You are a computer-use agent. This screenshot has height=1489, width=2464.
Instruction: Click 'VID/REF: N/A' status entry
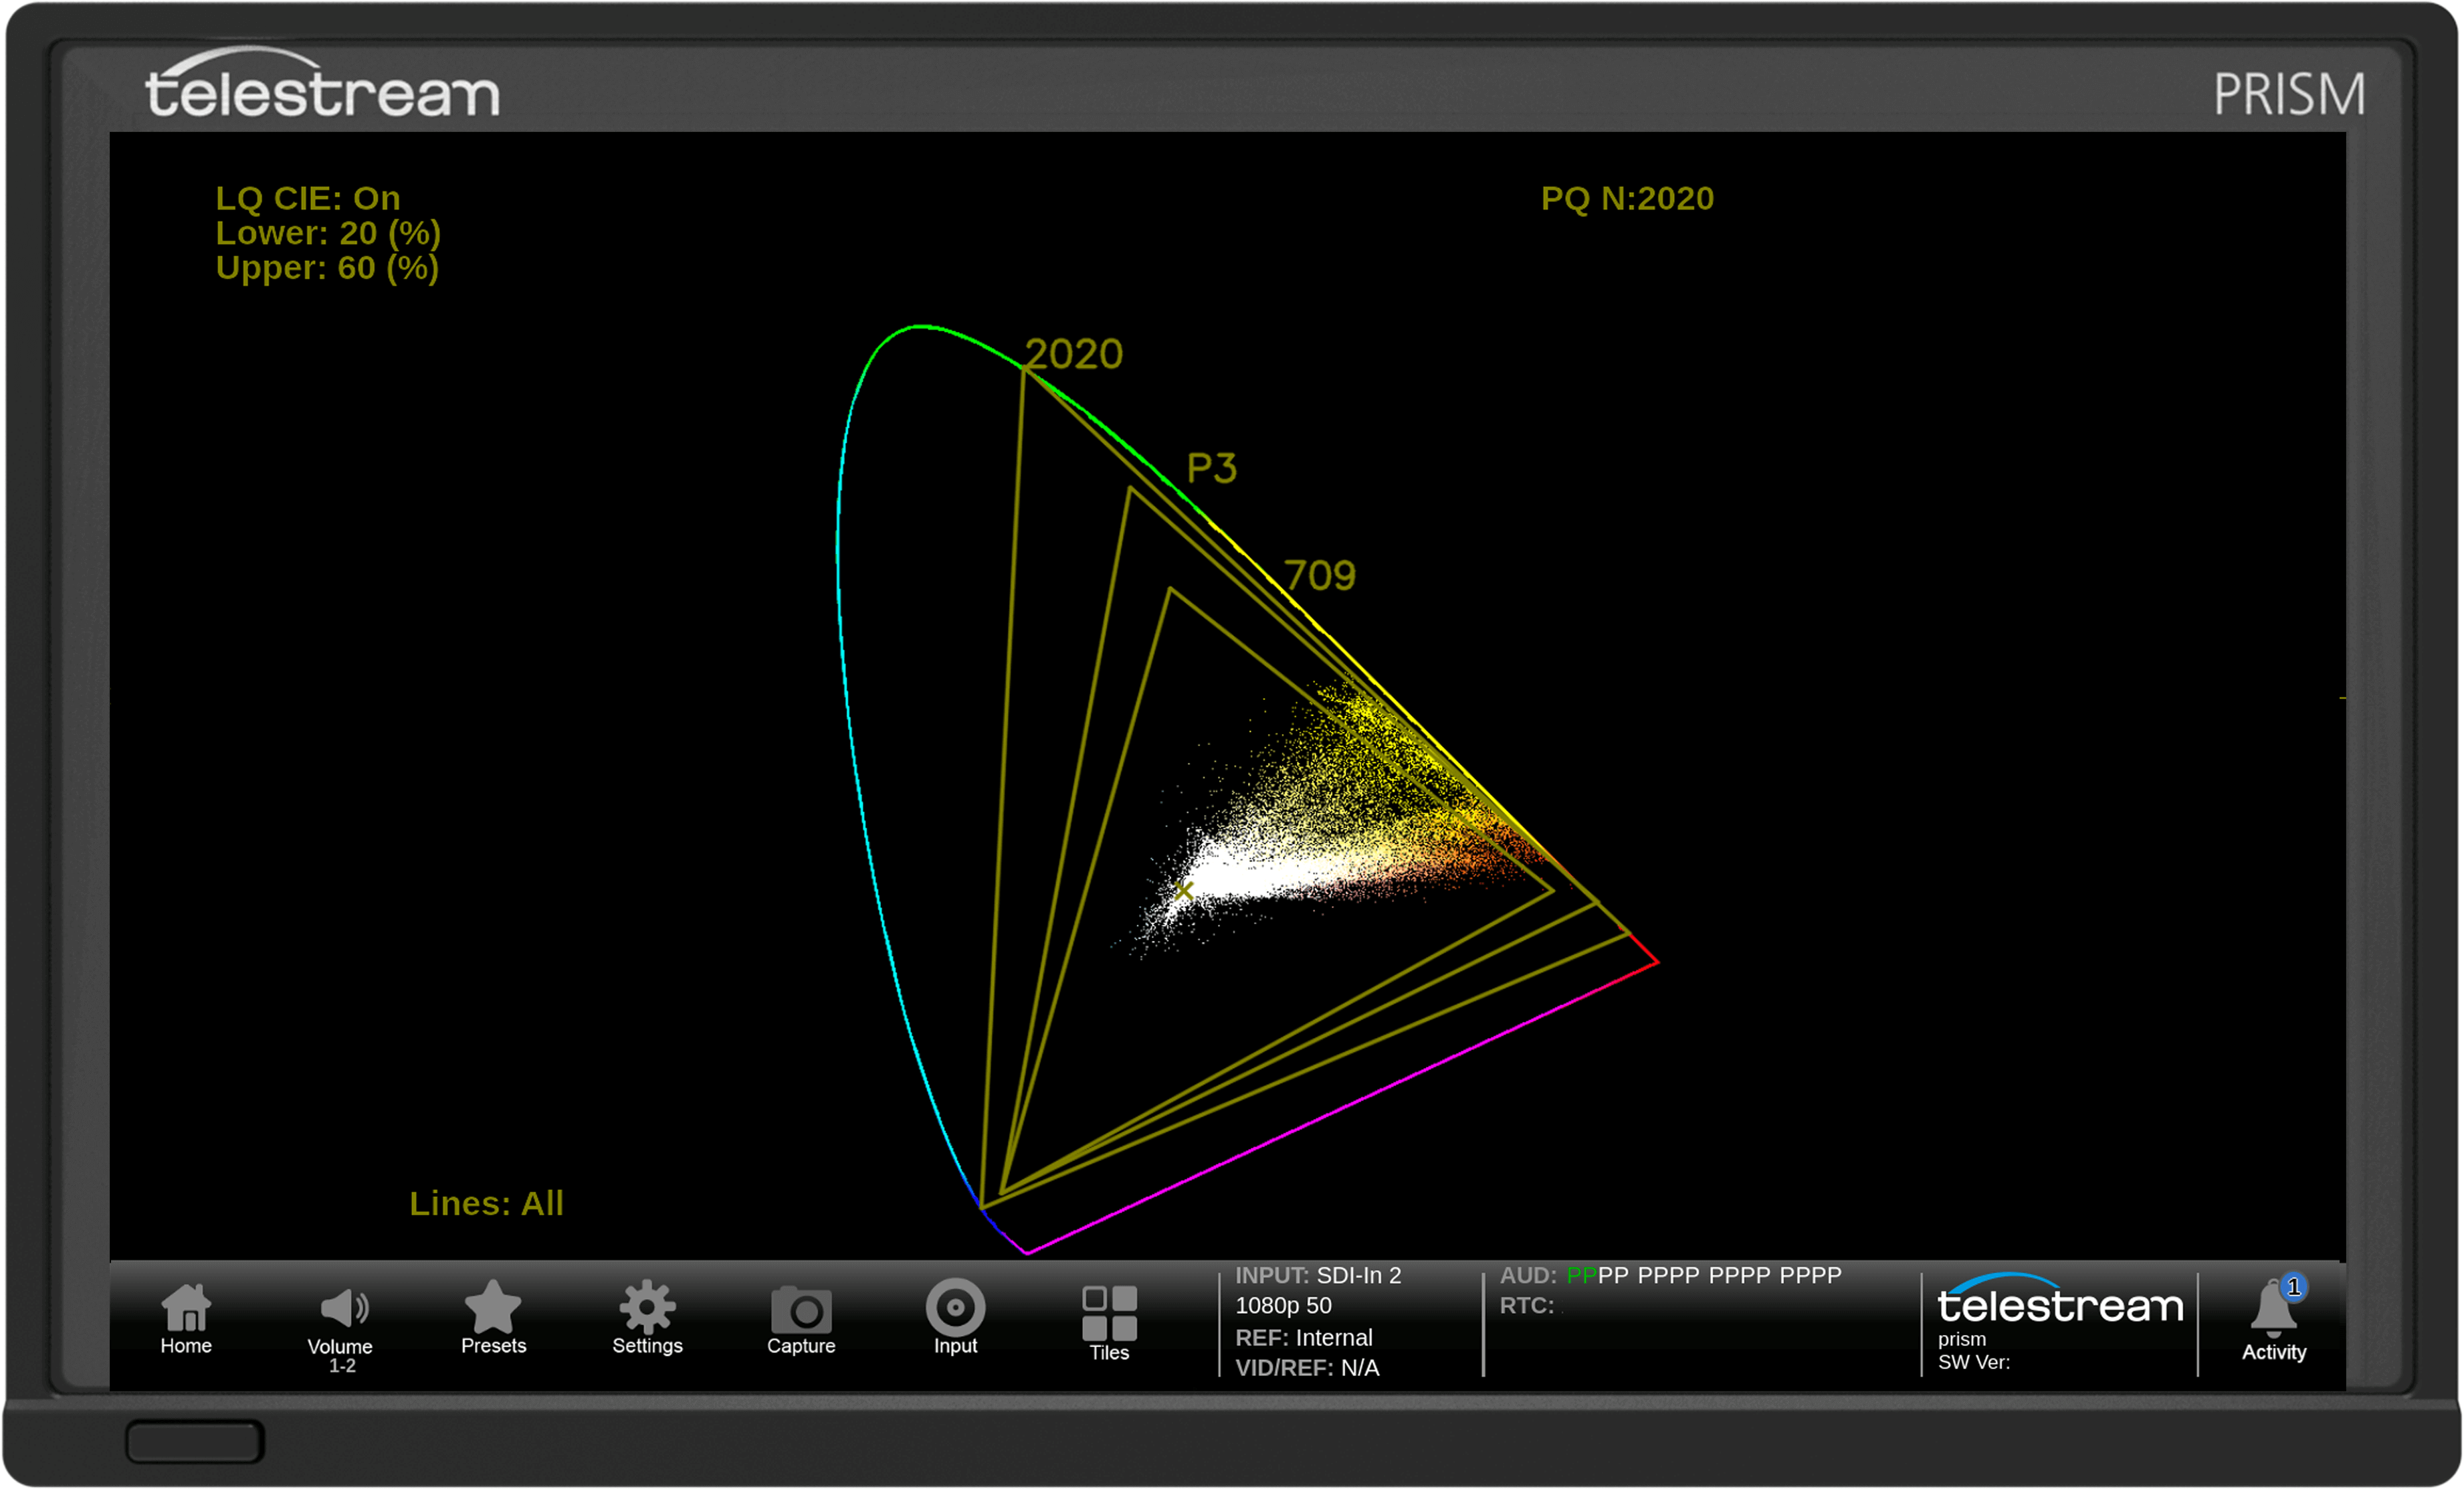tap(1307, 1367)
